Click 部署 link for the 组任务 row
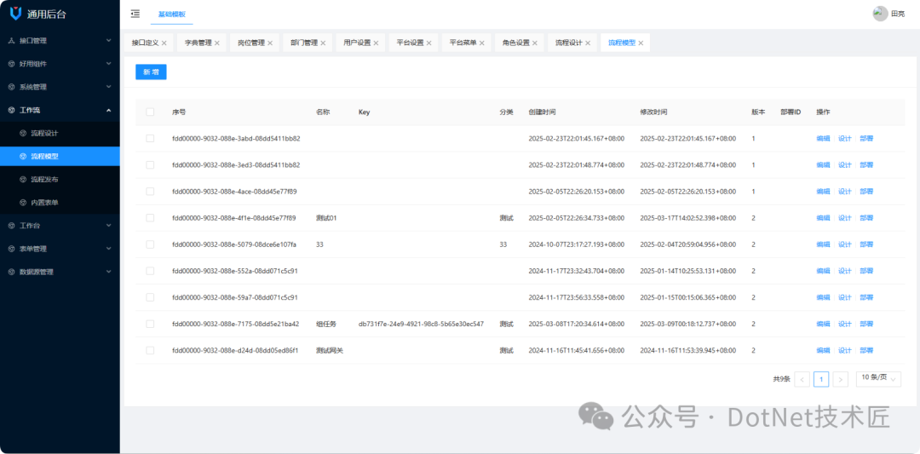 [x=865, y=324]
